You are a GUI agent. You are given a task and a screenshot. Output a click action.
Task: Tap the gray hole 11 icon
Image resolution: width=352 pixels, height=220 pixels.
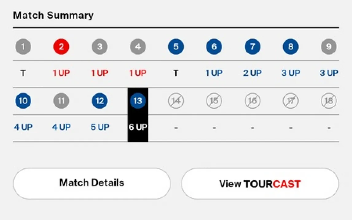[61, 101]
